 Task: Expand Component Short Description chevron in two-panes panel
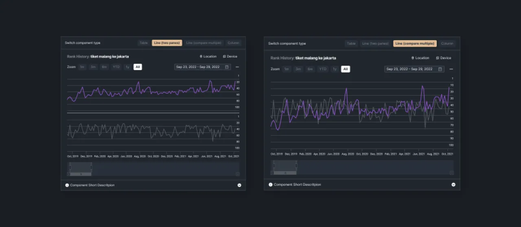(x=239, y=185)
